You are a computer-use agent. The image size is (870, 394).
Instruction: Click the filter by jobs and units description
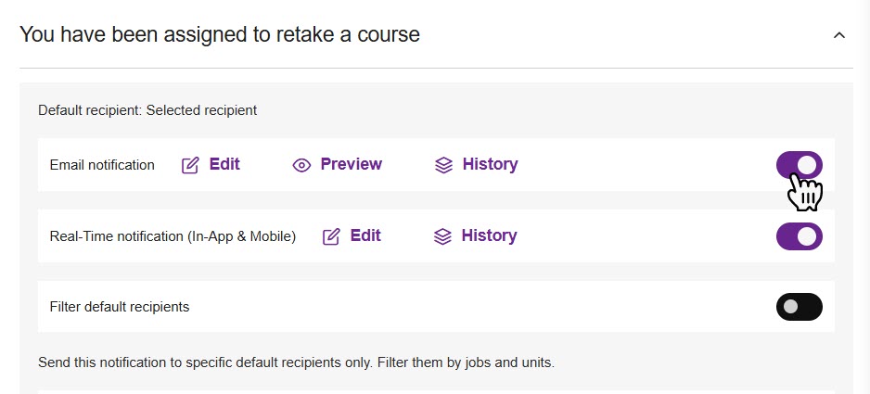tap(296, 362)
